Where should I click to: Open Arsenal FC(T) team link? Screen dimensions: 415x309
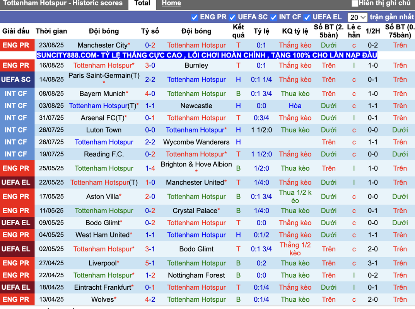click(103, 118)
